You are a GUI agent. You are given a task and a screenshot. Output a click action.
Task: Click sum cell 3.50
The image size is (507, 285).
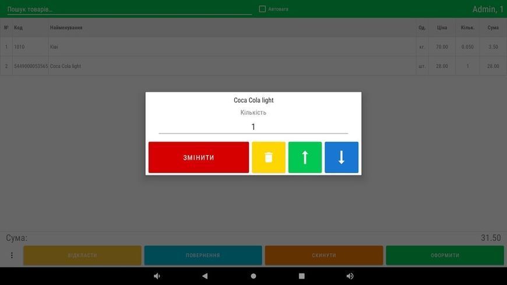pyautogui.click(x=493, y=47)
